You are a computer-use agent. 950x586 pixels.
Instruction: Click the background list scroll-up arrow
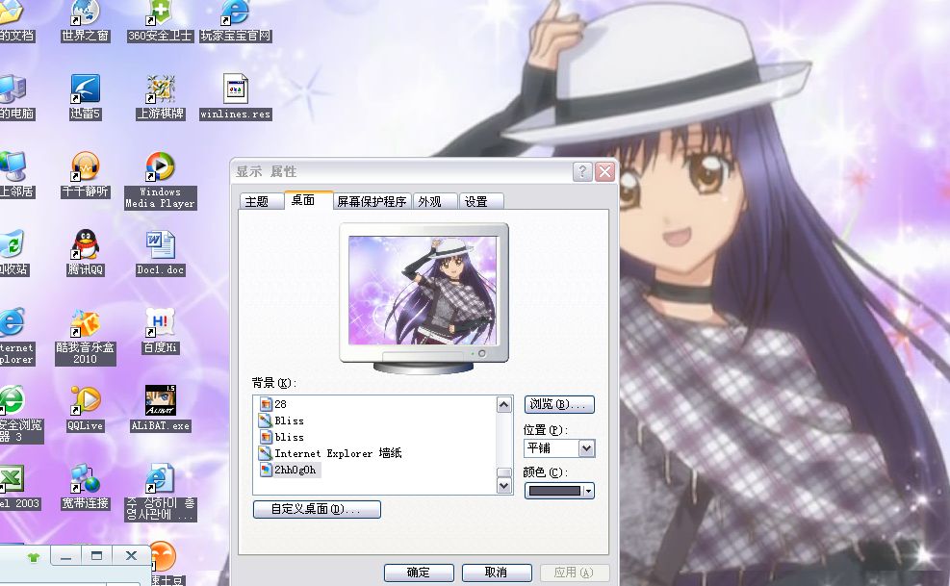point(504,405)
